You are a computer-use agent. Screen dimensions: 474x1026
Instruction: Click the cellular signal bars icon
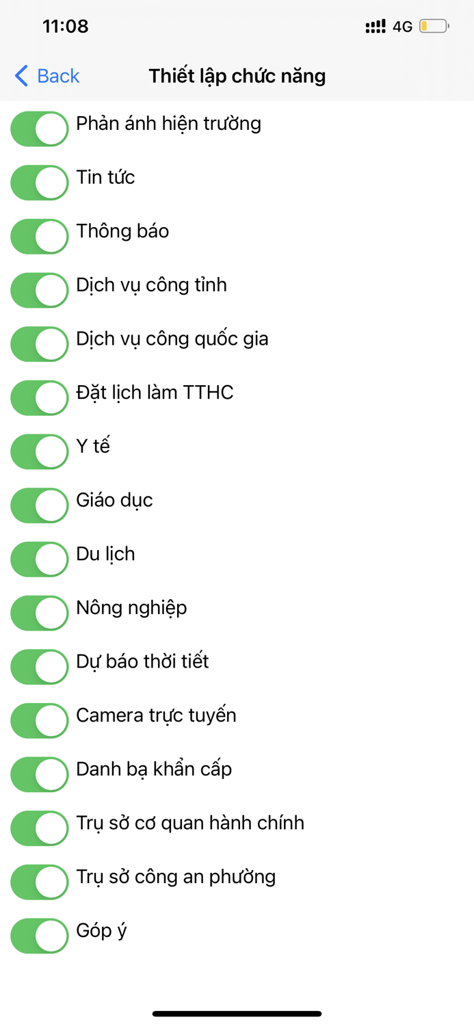tap(376, 25)
